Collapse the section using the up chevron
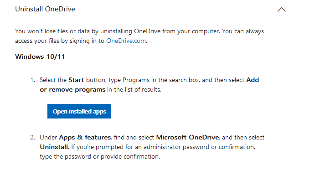 coord(282,10)
